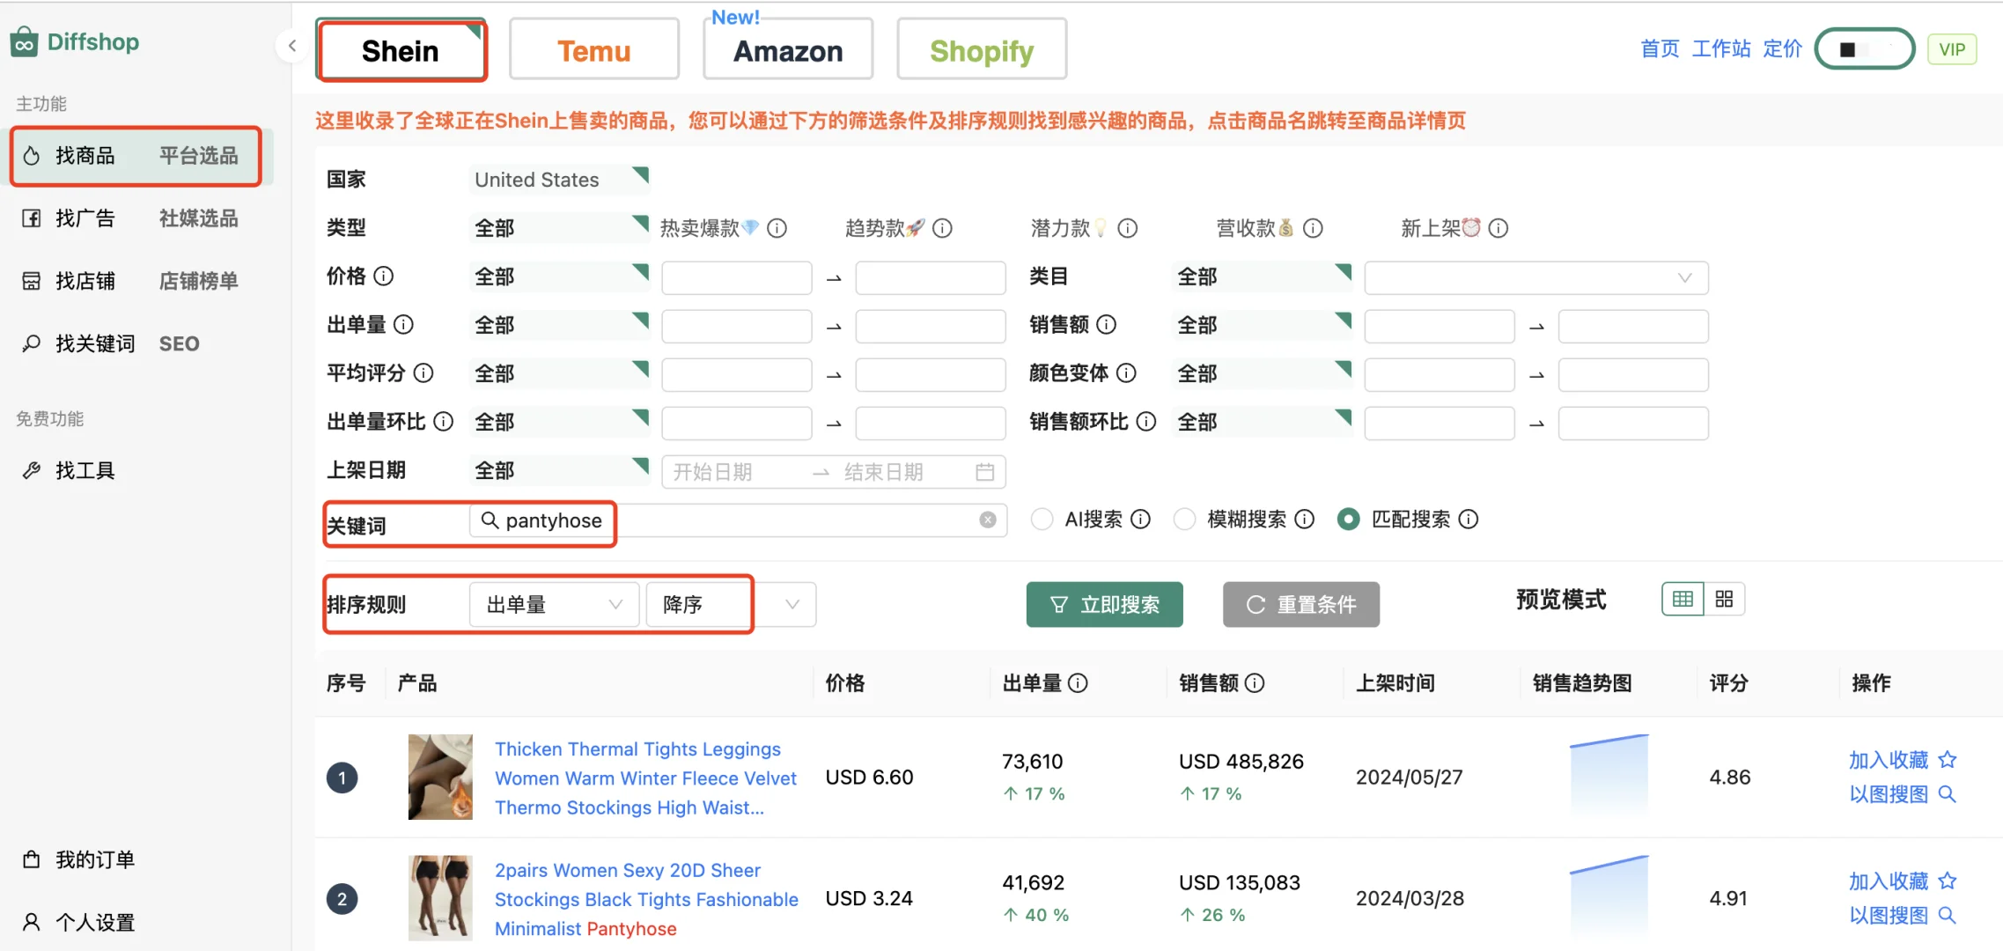Select the AI搜索 radio button
The width and height of the screenshot is (2003, 951).
pos(1042,520)
